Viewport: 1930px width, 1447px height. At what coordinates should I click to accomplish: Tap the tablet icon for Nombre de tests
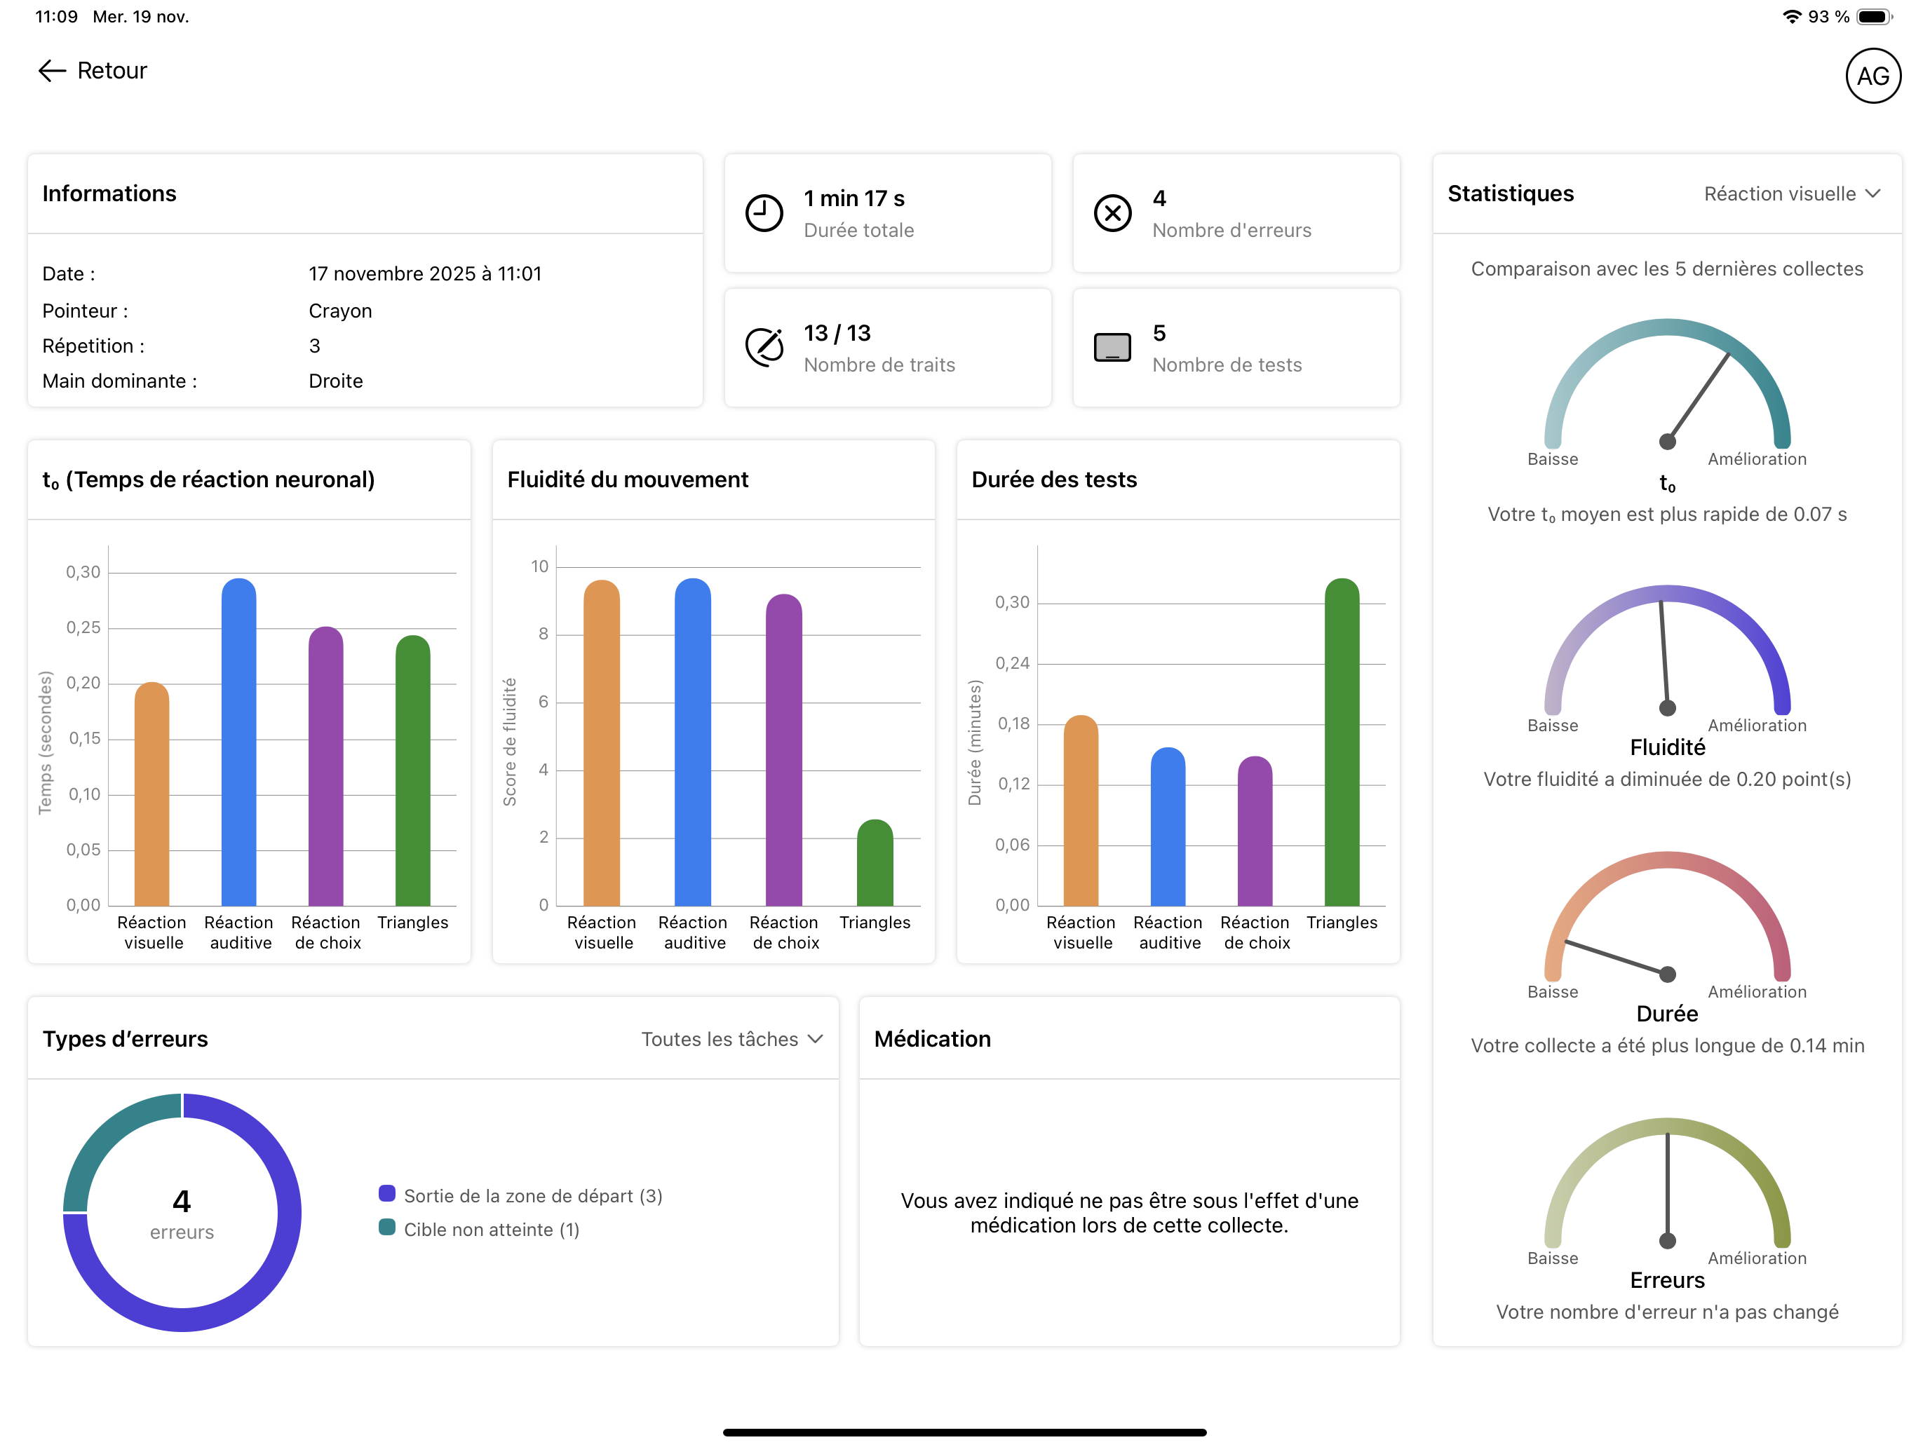pos(1112,347)
